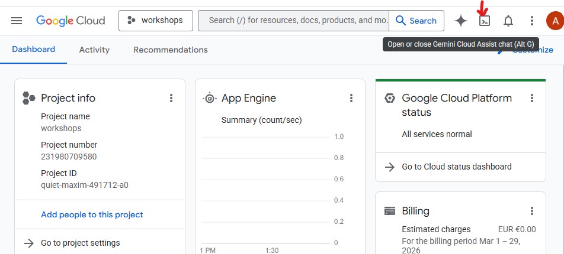The image size is (564, 254).
Task: Open Billing card options menu
Action: click(532, 211)
